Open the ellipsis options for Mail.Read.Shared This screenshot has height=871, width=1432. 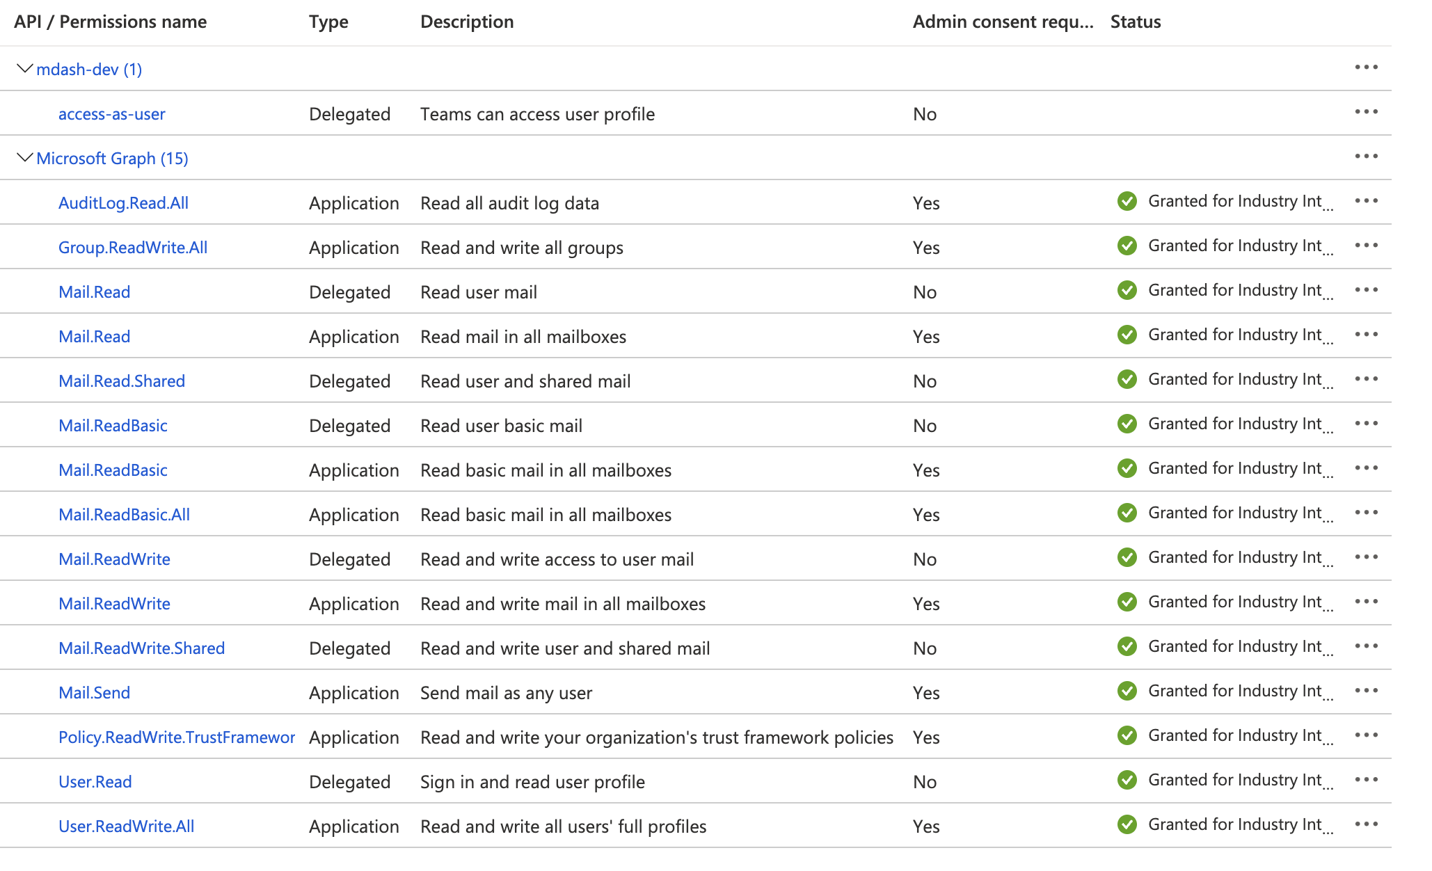(x=1367, y=379)
